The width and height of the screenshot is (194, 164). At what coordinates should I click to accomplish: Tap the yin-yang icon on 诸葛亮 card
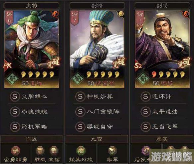pyautogui.click(x=121, y=14)
